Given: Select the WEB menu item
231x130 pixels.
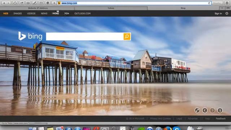Looking at the screenshot, I should [x=6, y=13].
